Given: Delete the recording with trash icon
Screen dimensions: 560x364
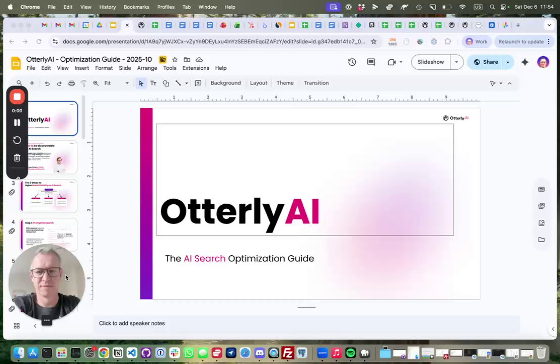Looking at the screenshot, I should coord(17,158).
